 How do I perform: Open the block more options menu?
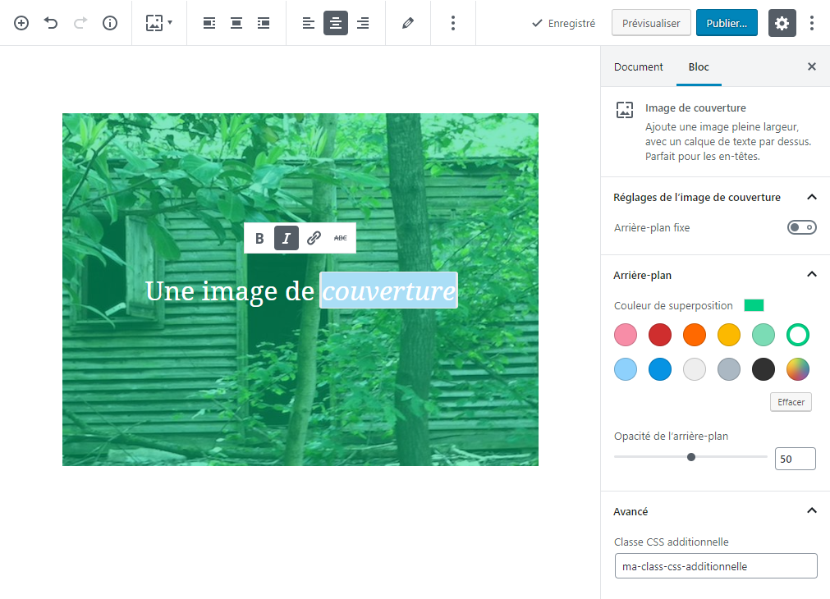[452, 23]
